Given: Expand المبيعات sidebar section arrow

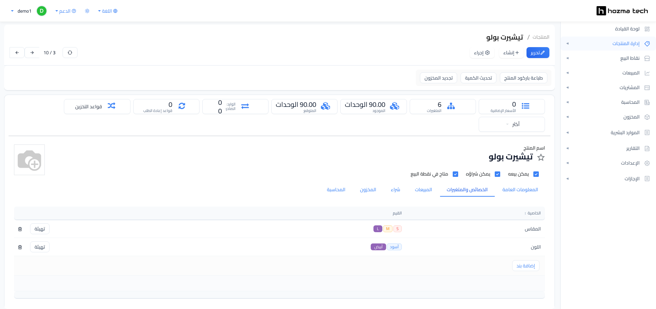Looking at the screenshot, I should coord(568,73).
